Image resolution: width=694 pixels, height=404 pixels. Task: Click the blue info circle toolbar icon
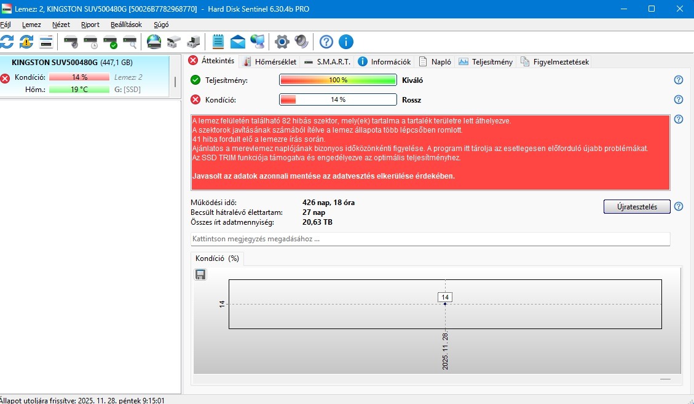click(x=345, y=42)
